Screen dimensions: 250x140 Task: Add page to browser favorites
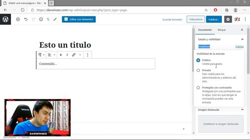[x=206, y=10]
